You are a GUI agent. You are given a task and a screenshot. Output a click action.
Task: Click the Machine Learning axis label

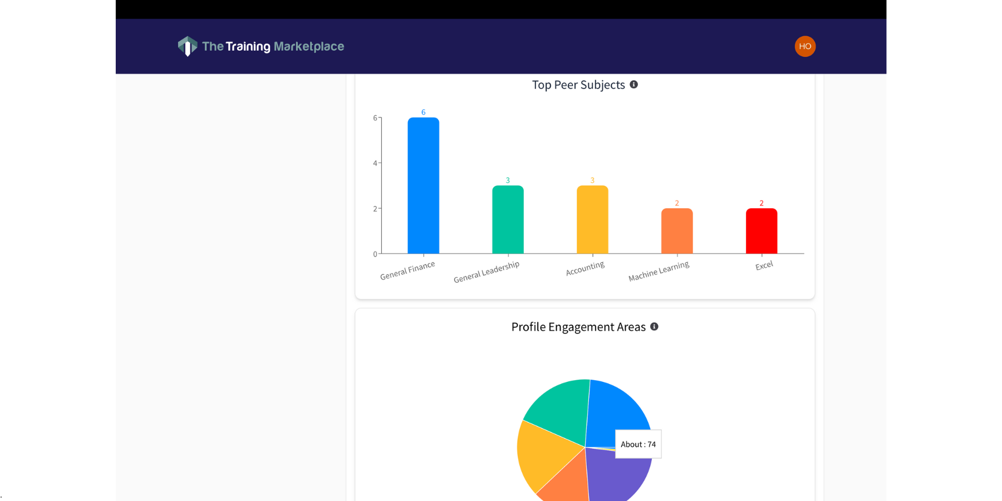tap(659, 272)
